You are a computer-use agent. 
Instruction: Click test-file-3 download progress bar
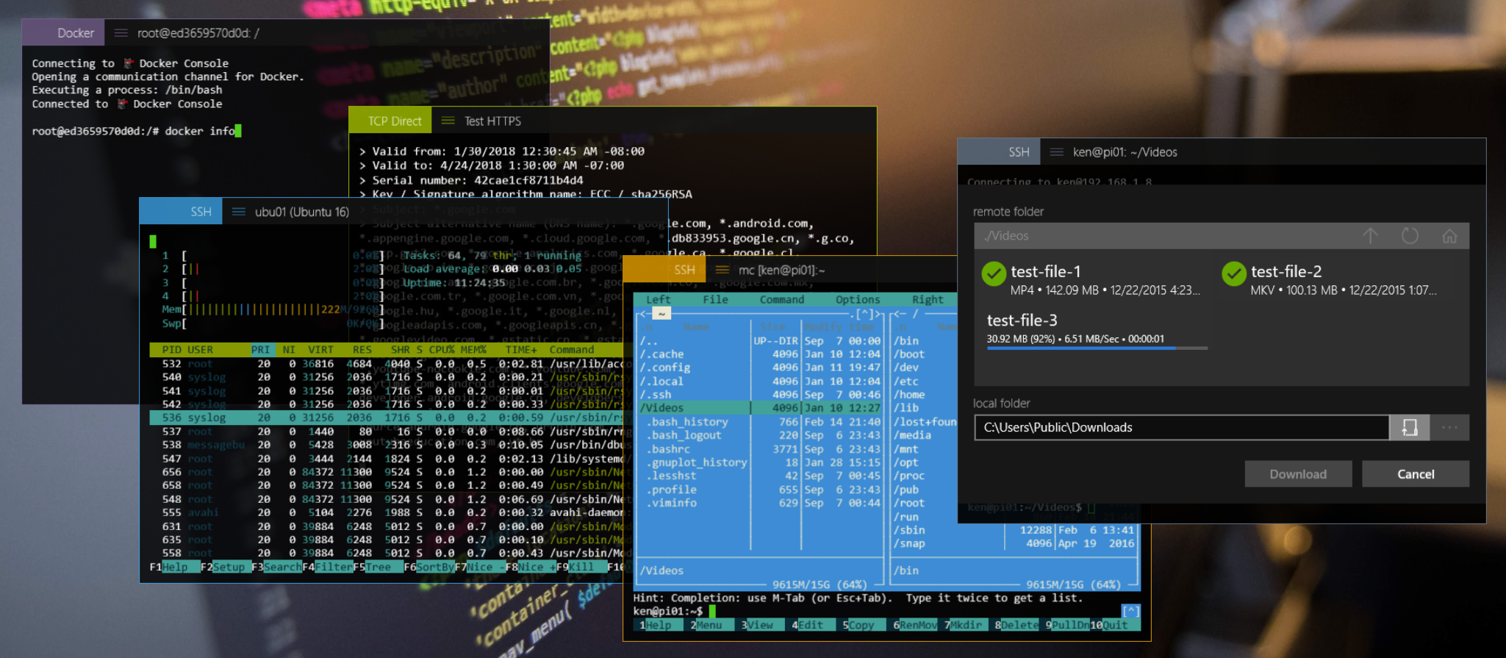coord(1097,348)
